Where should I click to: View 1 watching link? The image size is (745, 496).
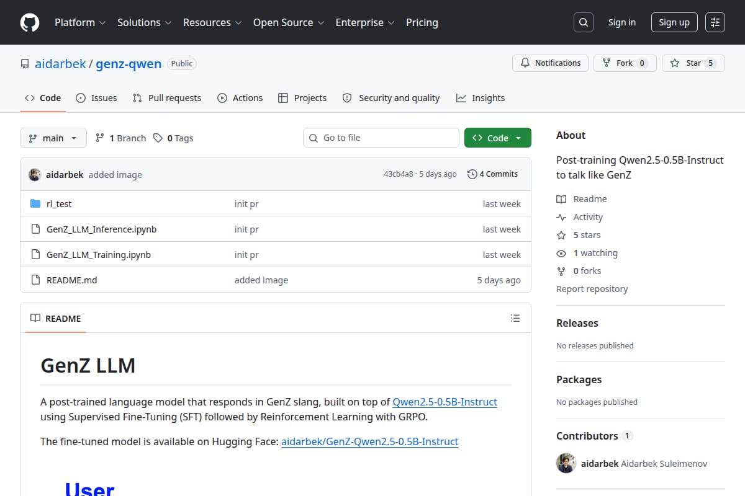[x=587, y=253]
